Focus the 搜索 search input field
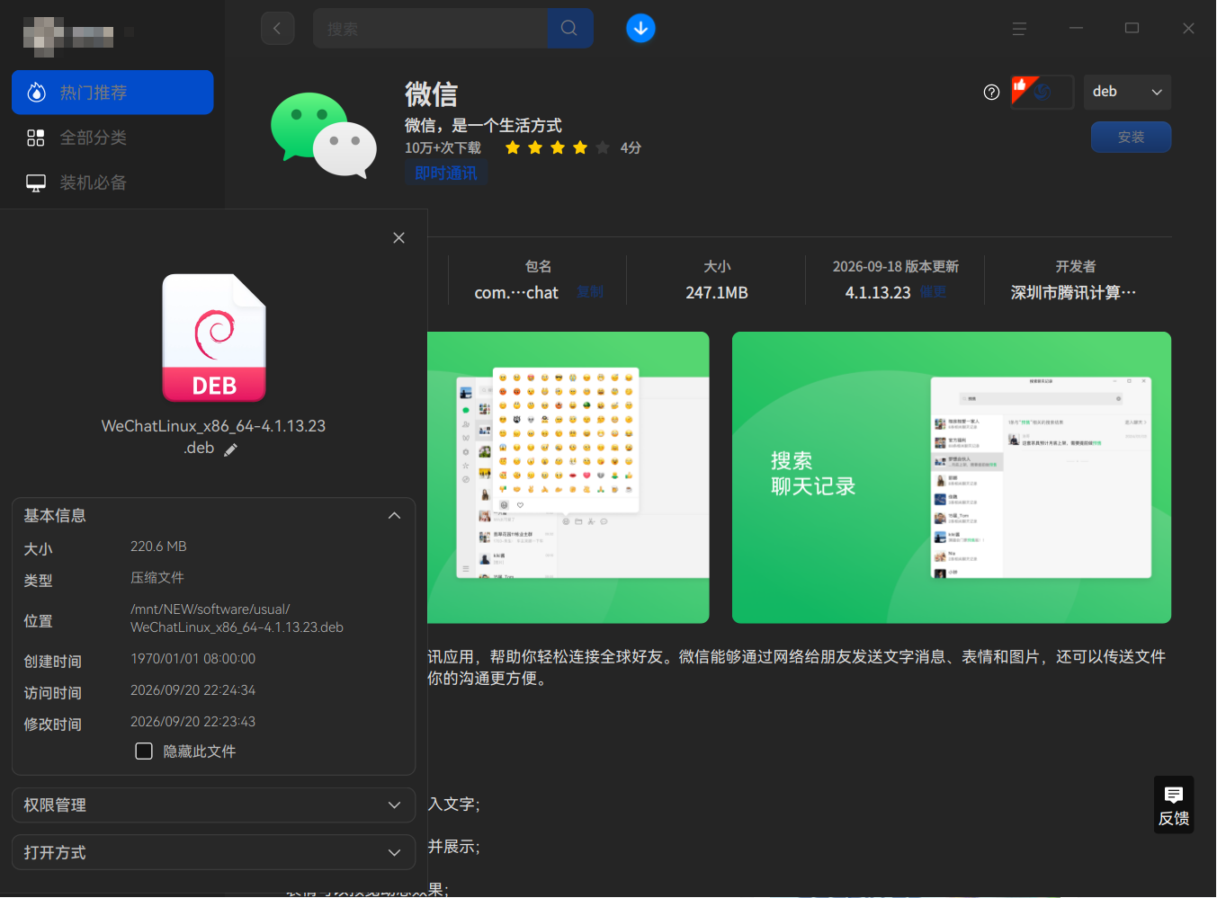 (430, 29)
